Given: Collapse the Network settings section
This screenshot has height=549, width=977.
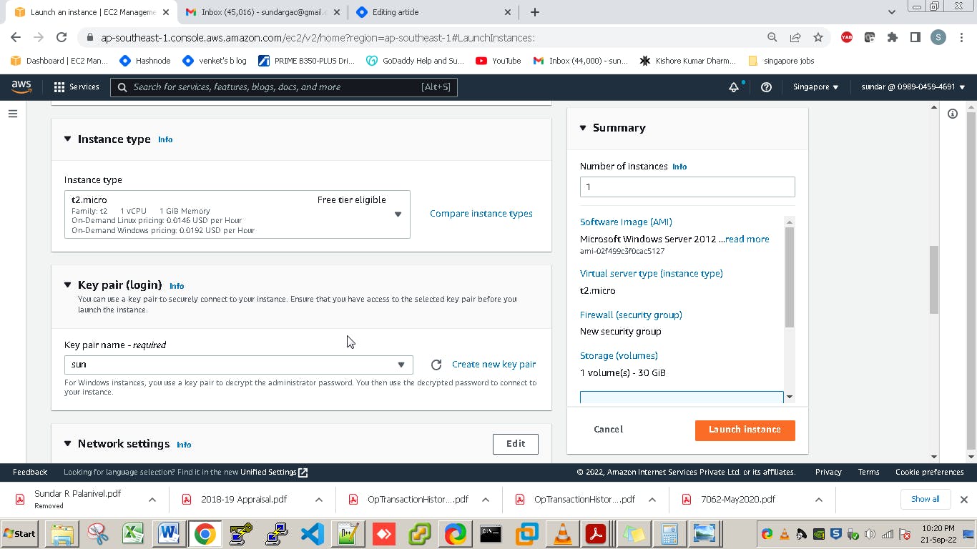Looking at the screenshot, I should point(68,443).
